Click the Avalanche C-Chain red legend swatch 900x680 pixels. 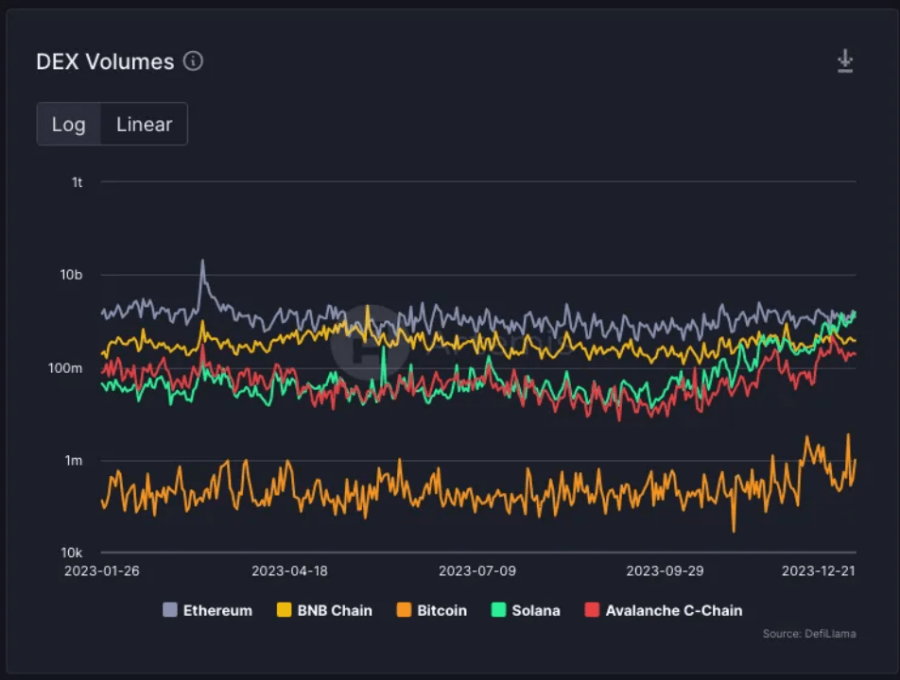coord(592,610)
